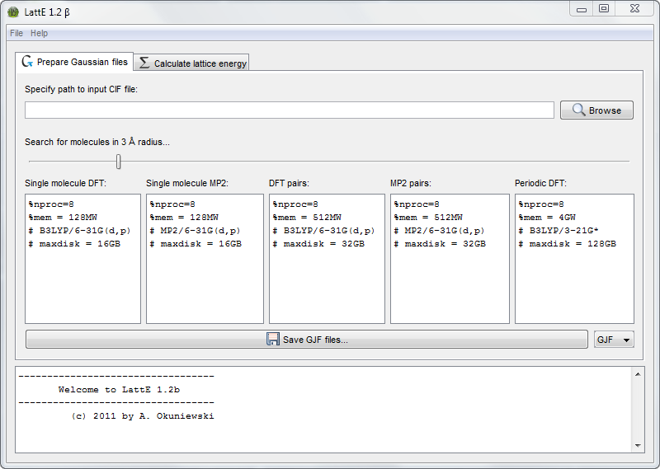The image size is (660, 469).
Task: Open the Help menu
Action: point(39,33)
